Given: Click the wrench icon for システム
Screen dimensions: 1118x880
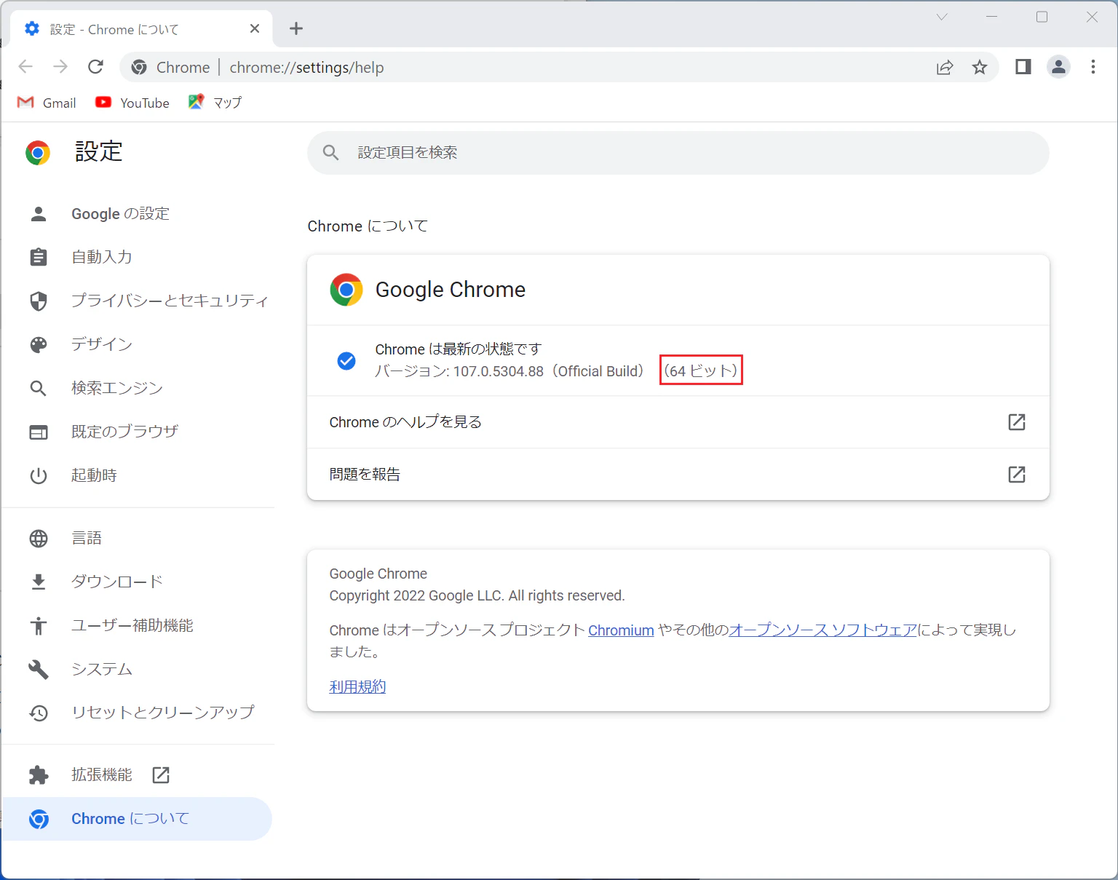Looking at the screenshot, I should tap(39, 669).
